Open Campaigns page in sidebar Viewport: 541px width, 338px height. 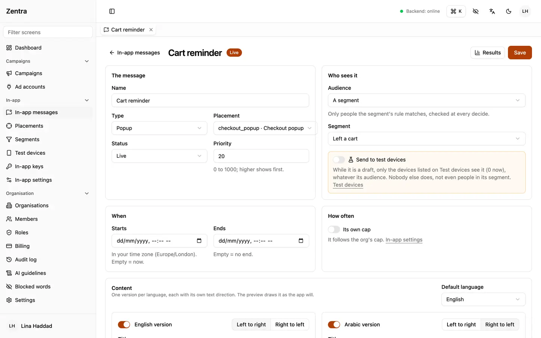pos(48,73)
